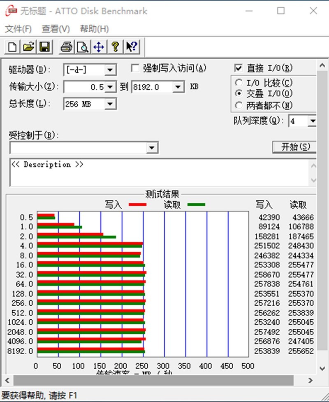Save the current benchmark results

[x=45, y=47]
